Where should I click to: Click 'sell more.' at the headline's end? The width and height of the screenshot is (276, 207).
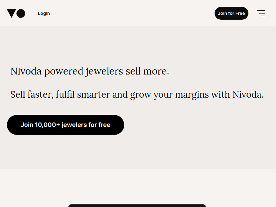pos(147,71)
